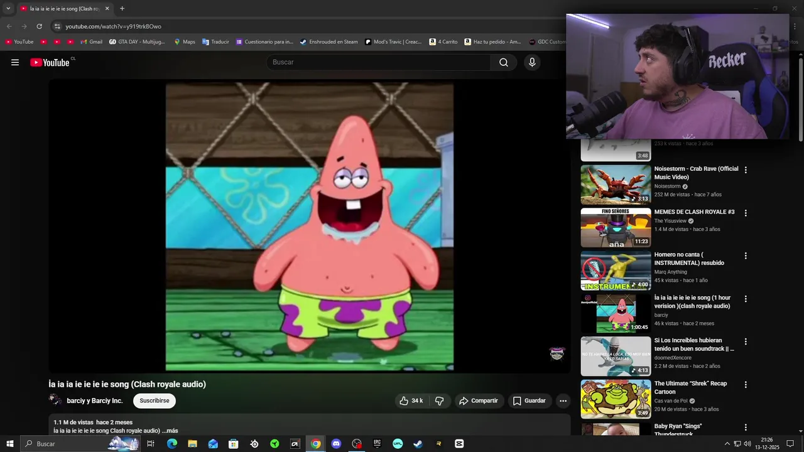
Task: Open options for Si Los Increíbles video
Action: 746,342
